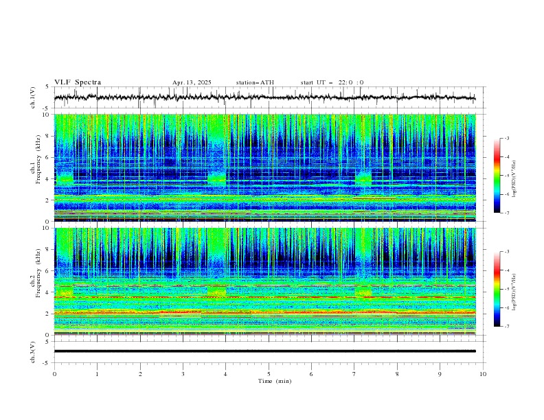The image size is (544, 420).
Task: Click the 'Time (min)' axis label
Action: [275, 381]
